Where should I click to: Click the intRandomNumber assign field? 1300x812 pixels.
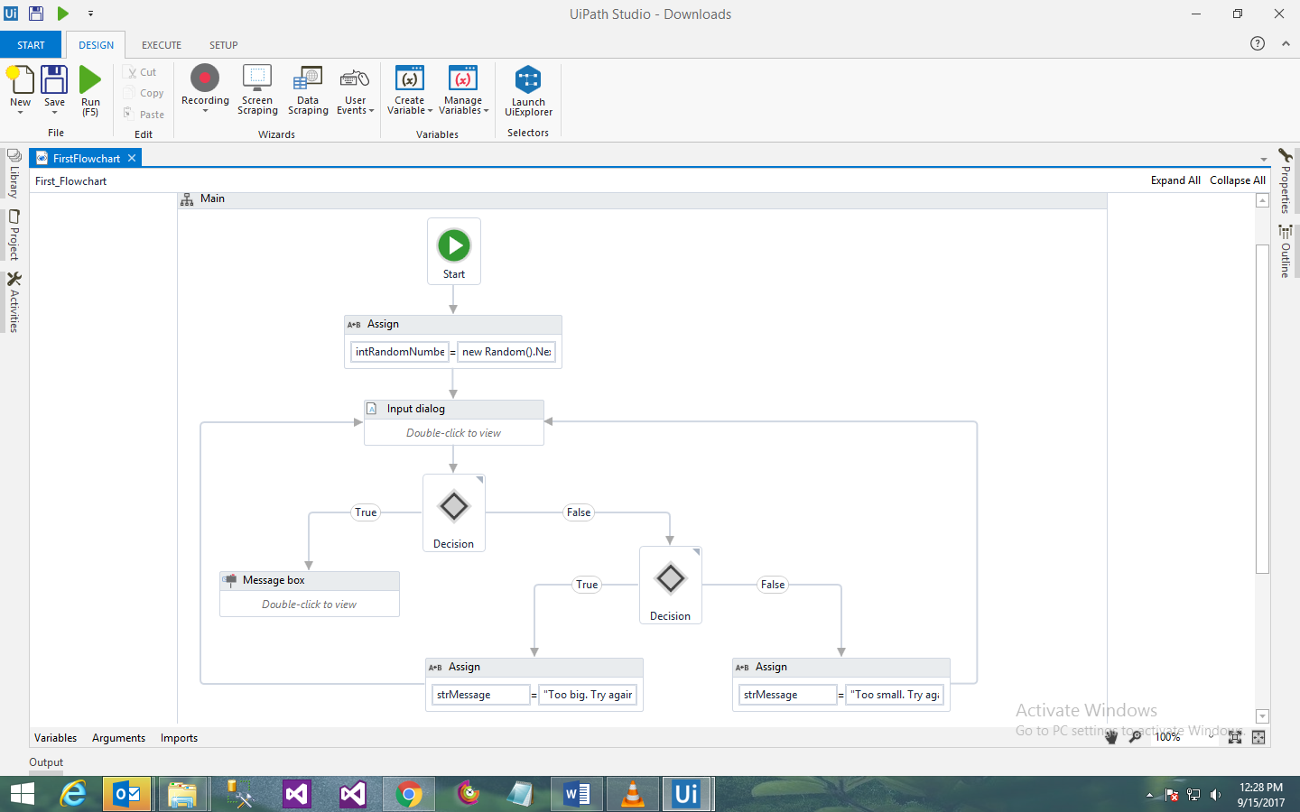[400, 352]
